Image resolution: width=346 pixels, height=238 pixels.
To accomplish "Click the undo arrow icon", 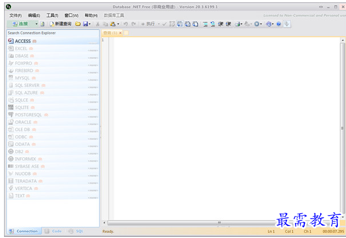I will pyautogui.click(x=126, y=24).
